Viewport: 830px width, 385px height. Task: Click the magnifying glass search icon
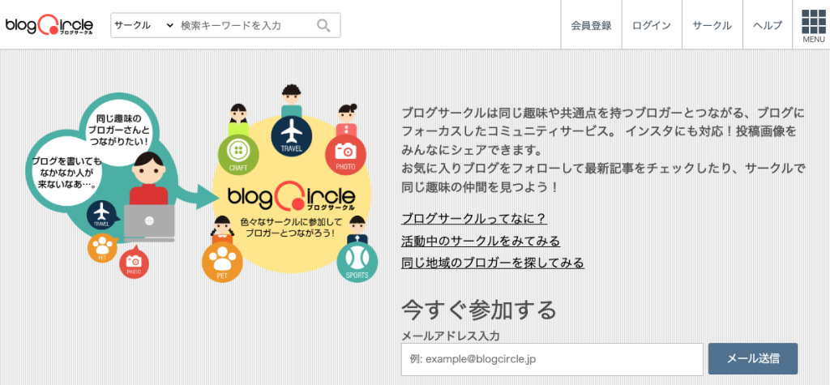coord(323,25)
